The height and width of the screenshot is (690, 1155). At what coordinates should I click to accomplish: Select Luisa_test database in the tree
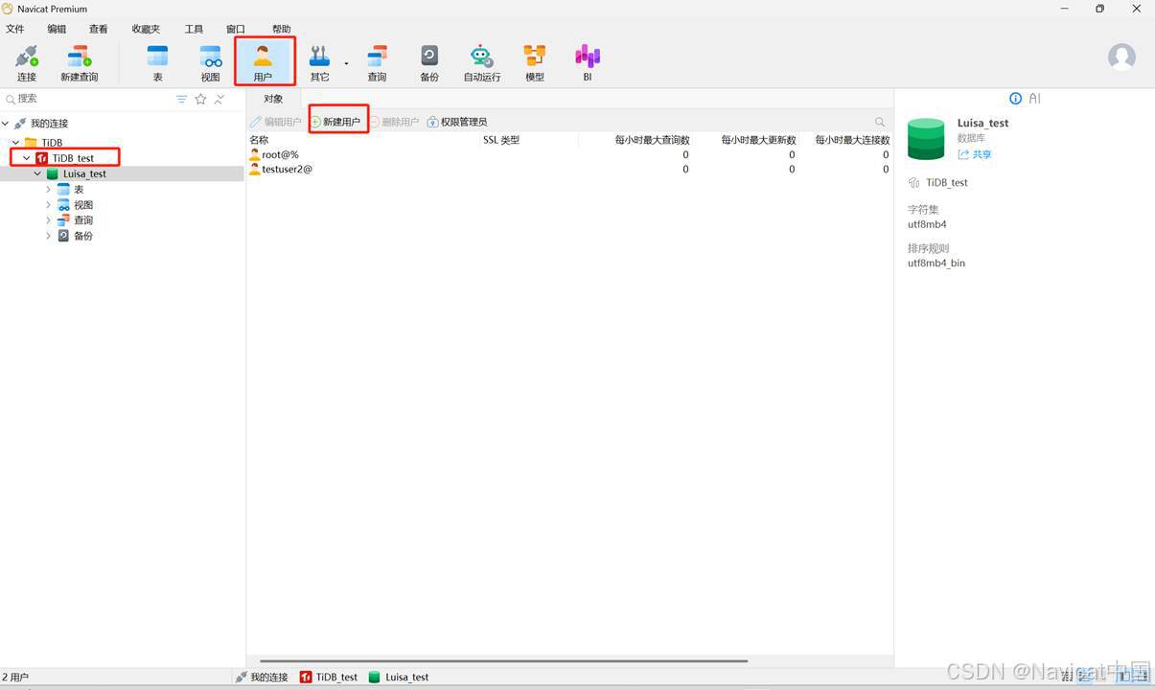coord(84,173)
